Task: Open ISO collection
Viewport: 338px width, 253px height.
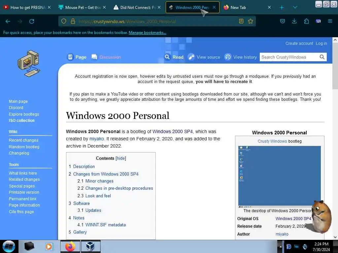Action: 21,121
